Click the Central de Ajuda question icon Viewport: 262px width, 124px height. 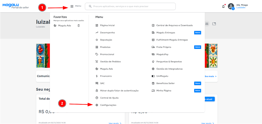point(97,98)
